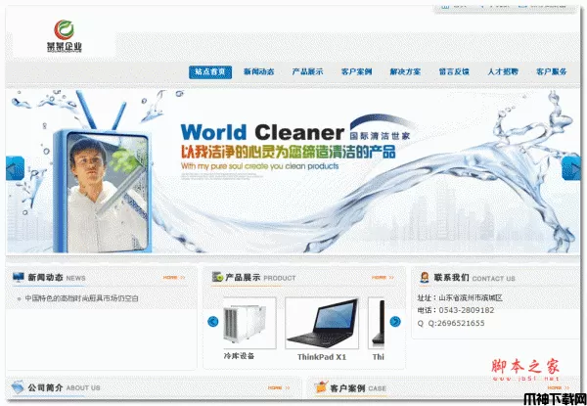The width and height of the screenshot is (587, 406).
Task: Go to 客户服务 in the navigation bar
Action: tap(552, 71)
